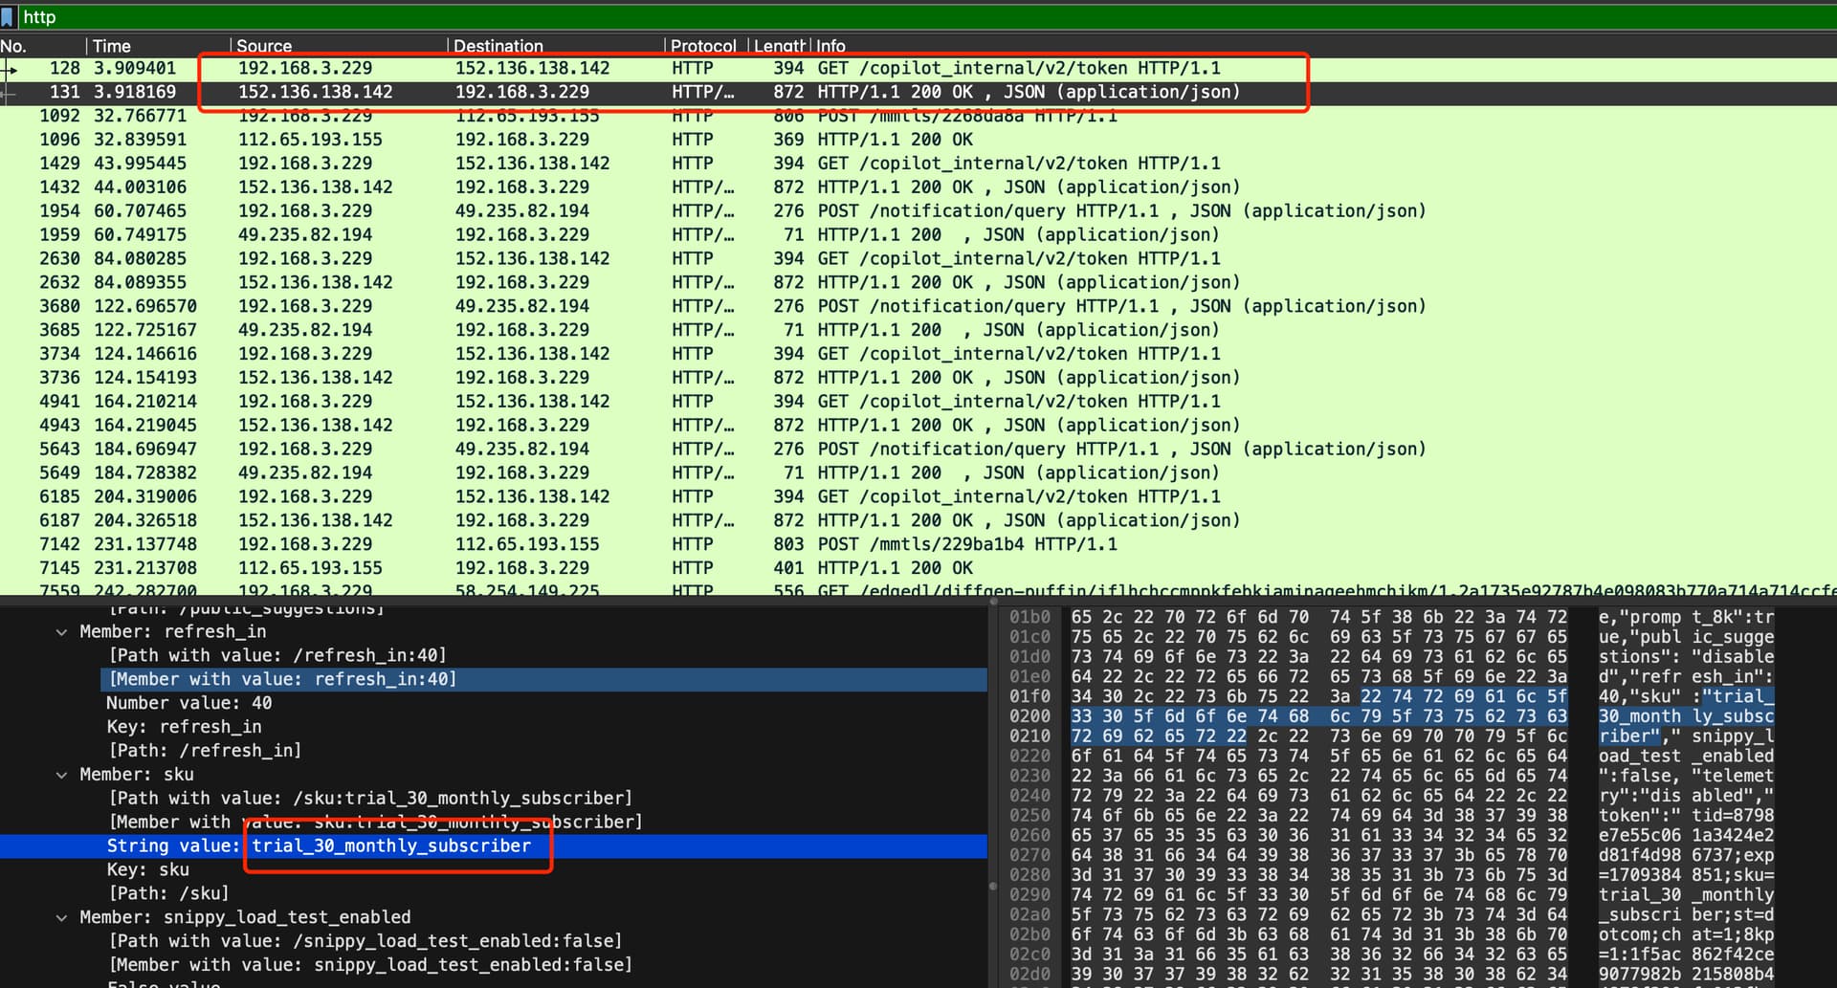Select packet 128 GET copilot token request
1837x988 pixels.
(918, 69)
